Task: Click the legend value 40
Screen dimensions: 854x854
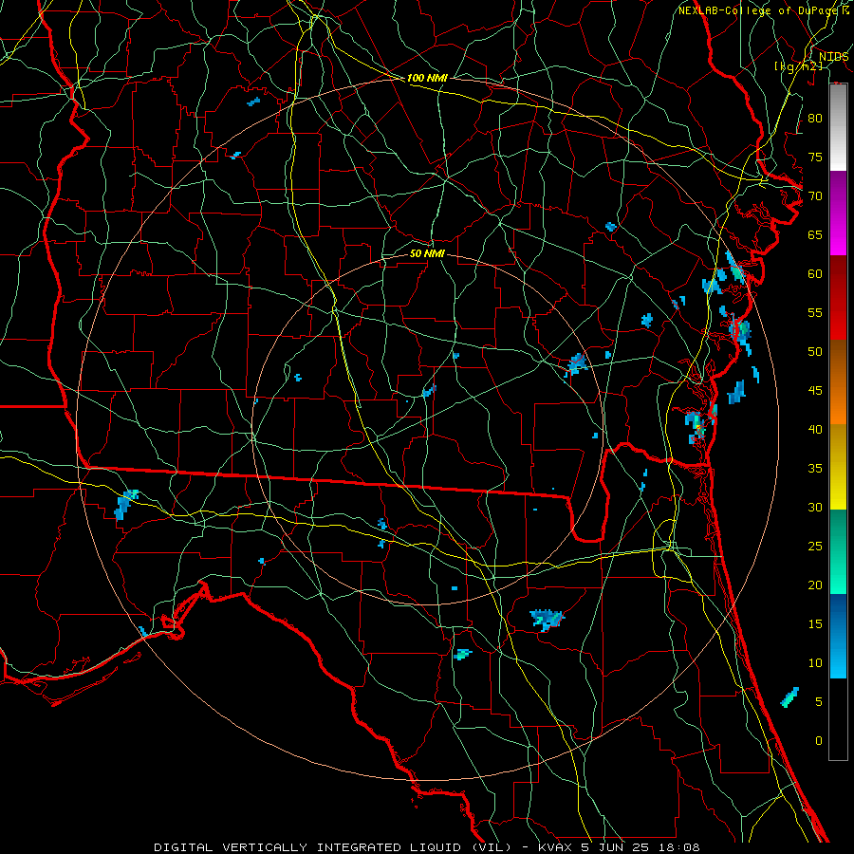Action: [x=815, y=429]
